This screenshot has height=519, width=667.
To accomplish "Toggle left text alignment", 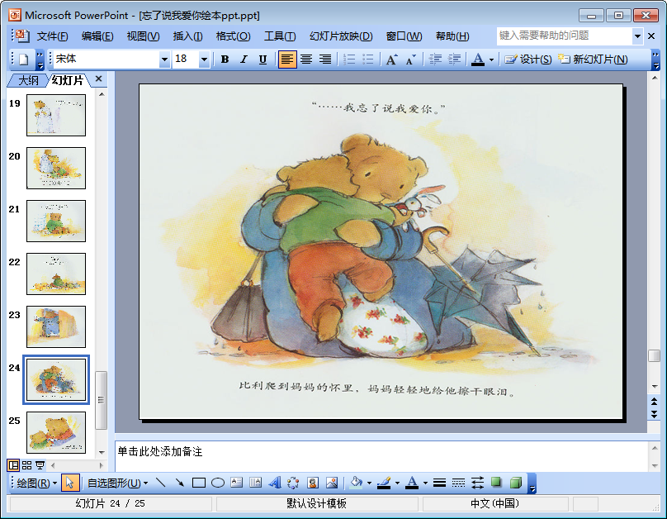I will tap(287, 60).
